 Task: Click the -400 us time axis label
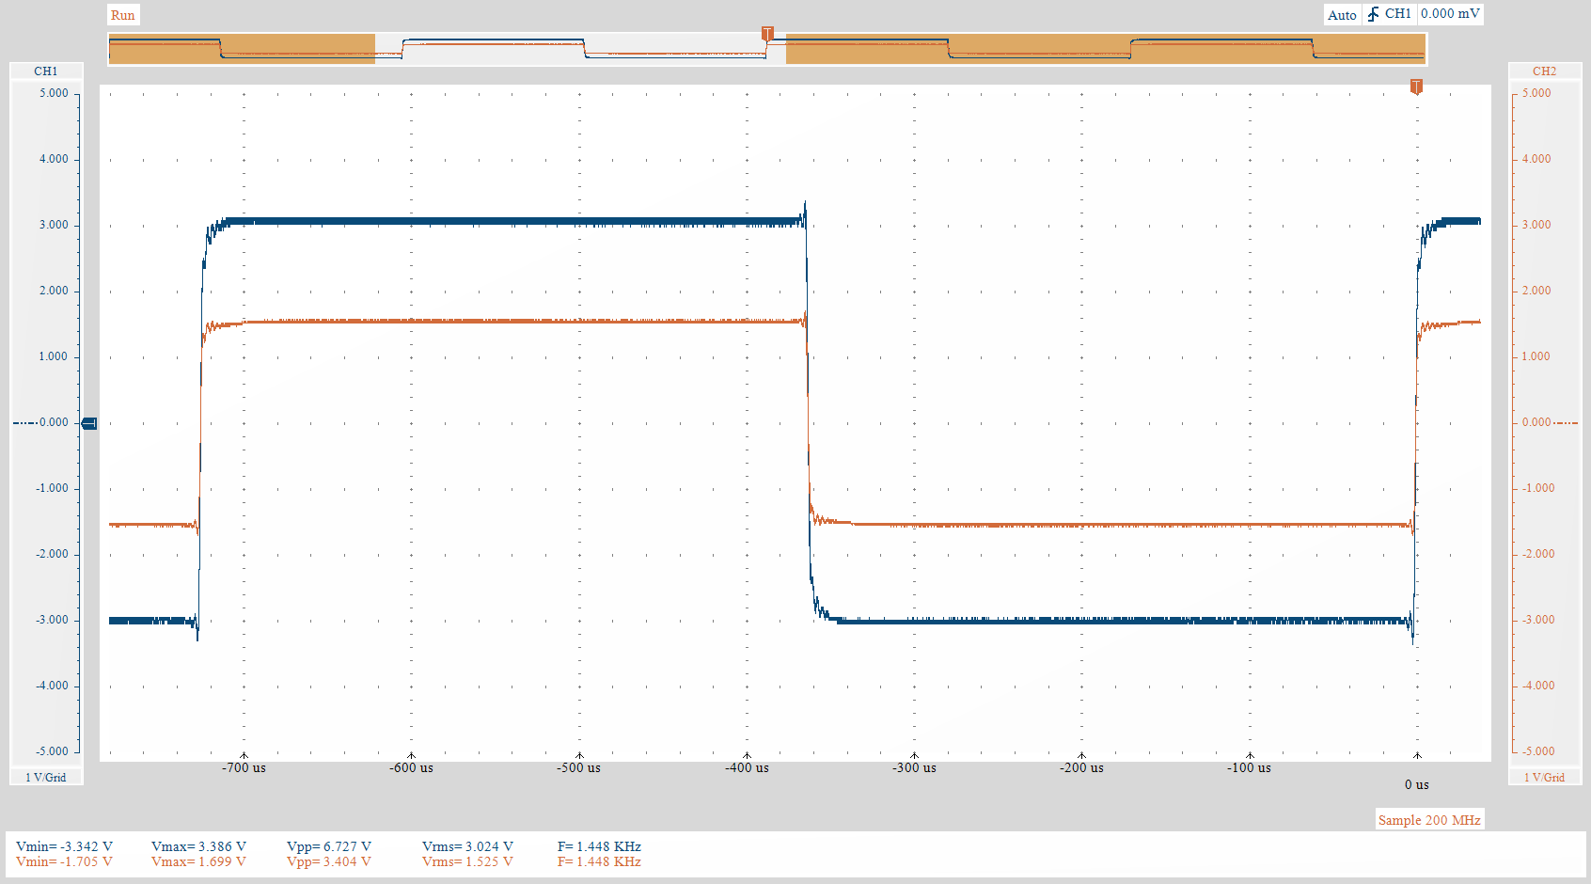(x=747, y=767)
